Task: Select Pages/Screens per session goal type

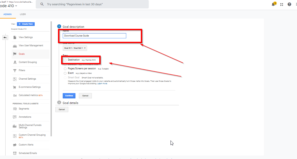Action: (65, 69)
